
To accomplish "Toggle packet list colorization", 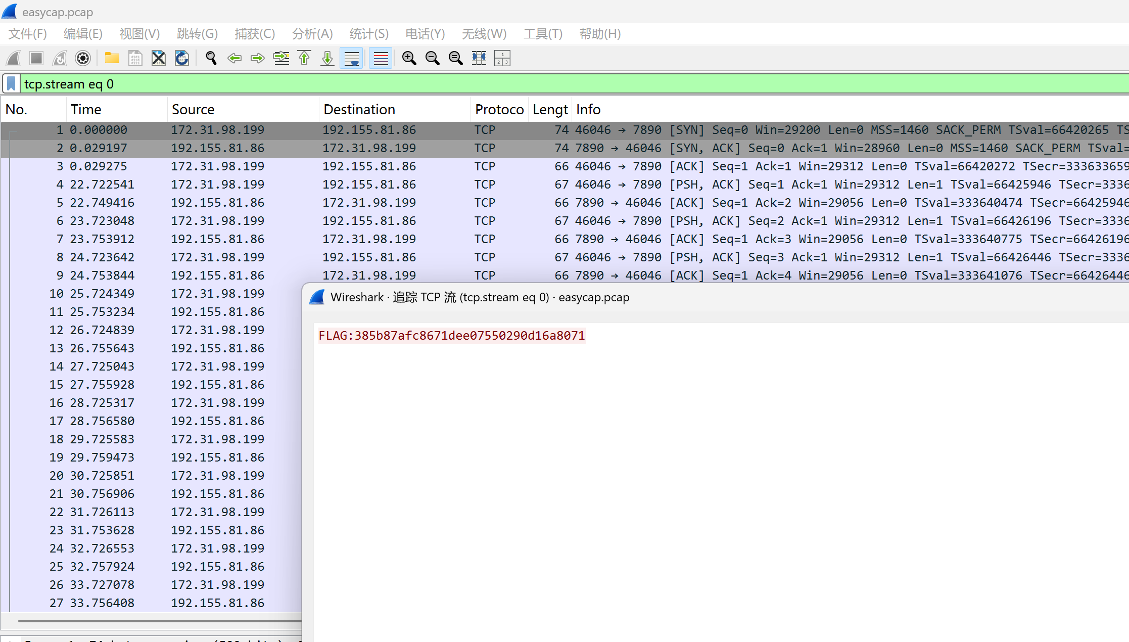I will coord(381,59).
